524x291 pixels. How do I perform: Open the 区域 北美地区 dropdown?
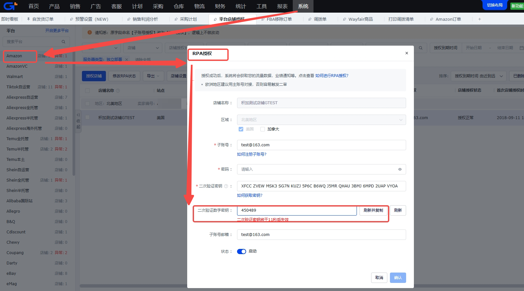(322, 120)
